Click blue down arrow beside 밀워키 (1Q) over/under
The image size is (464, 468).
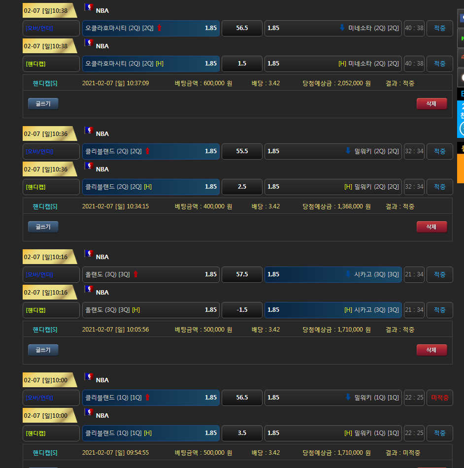tap(348, 398)
